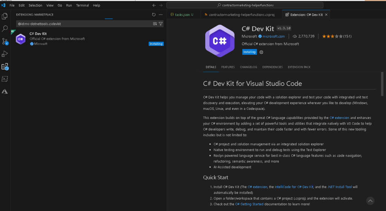The image size is (386, 211).
Task: Open the Run menu
Action: click(x=69, y=5)
